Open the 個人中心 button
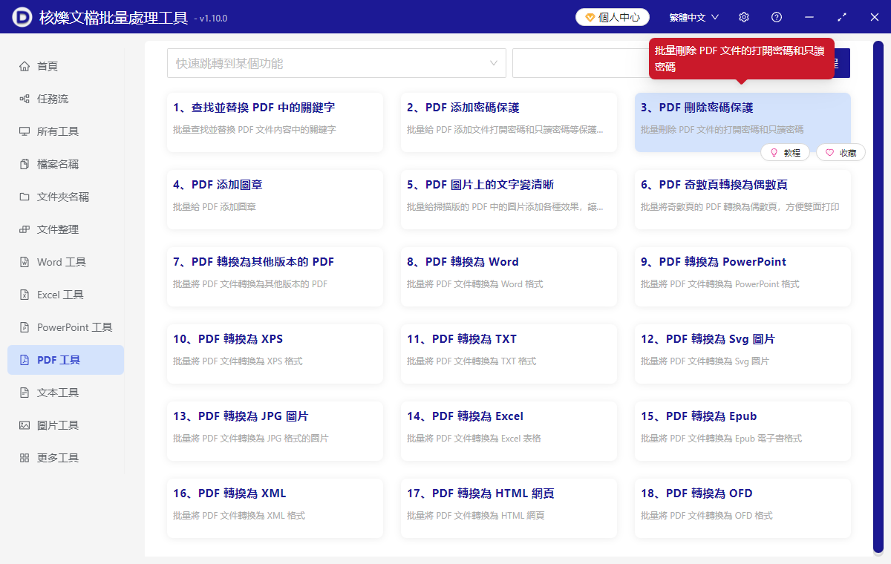 coord(613,17)
